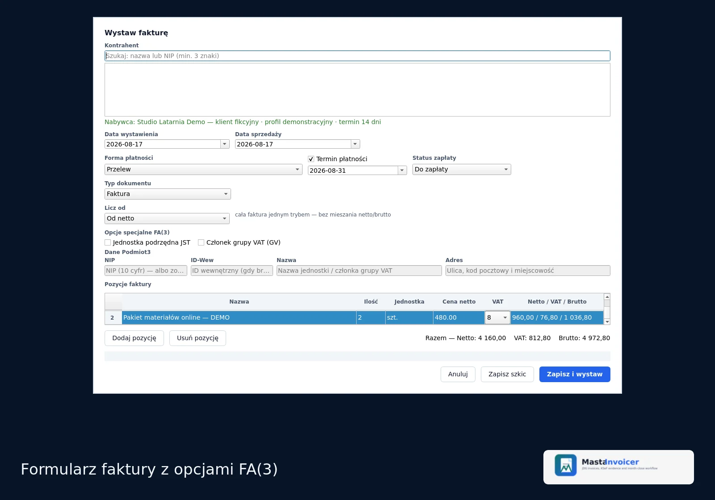Select the Nazwa column header
715x500 pixels.
tap(239, 302)
